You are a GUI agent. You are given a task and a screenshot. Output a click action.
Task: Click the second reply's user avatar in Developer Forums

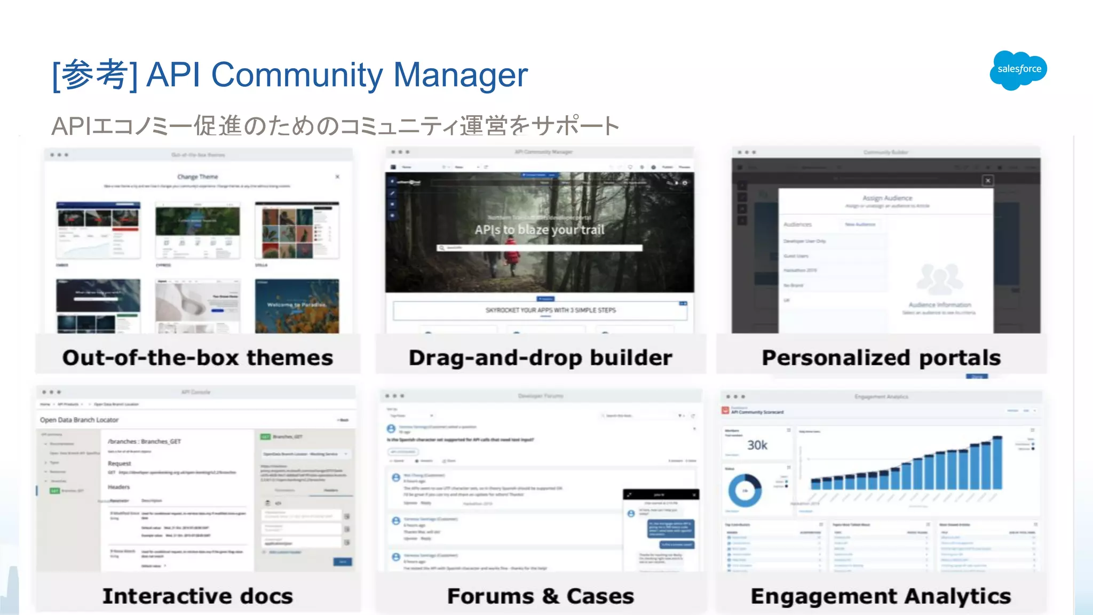(x=396, y=521)
